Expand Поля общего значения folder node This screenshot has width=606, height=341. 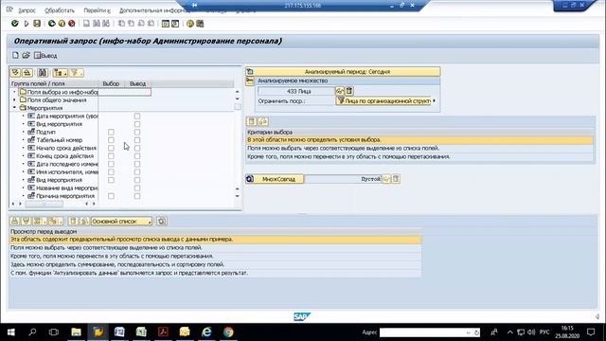(15, 100)
